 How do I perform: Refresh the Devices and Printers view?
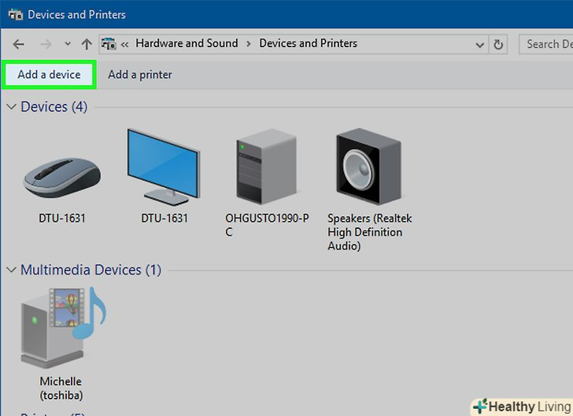[x=498, y=45]
